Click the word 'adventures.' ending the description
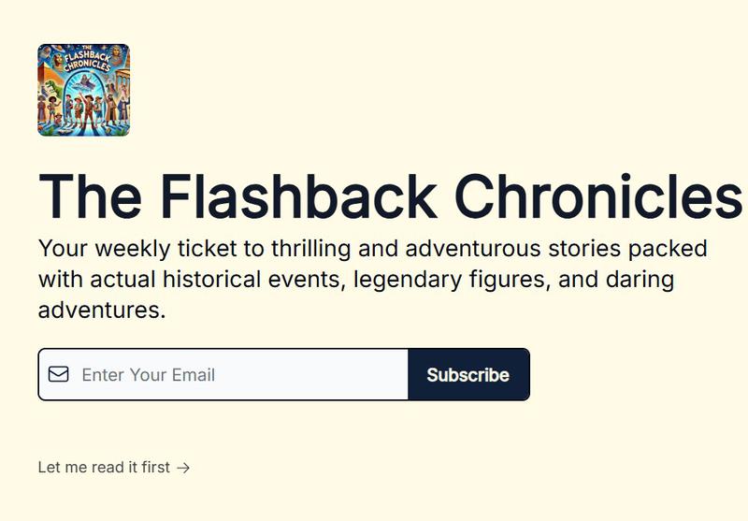This screenshot has width=748, height=521. (x=102, y=311)
